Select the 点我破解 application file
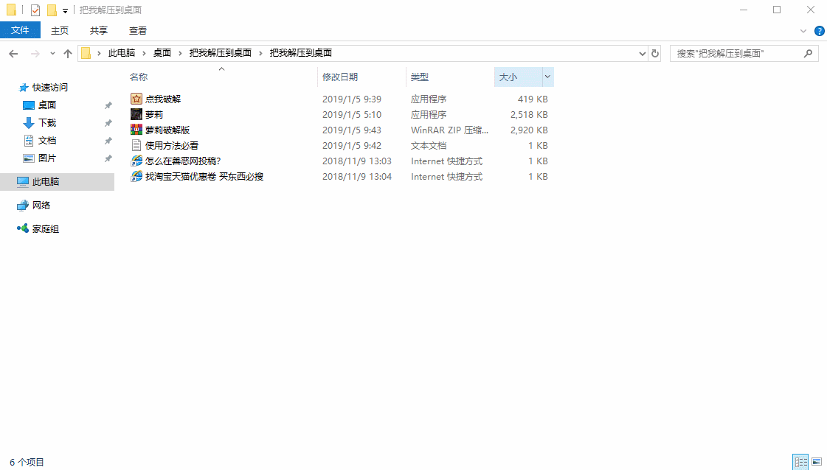Screen dimensions: 827x470 pyautogui.click(x=163, y=99)
